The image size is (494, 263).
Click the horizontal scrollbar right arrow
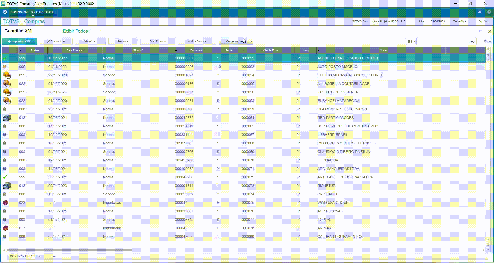coord(483,250)
